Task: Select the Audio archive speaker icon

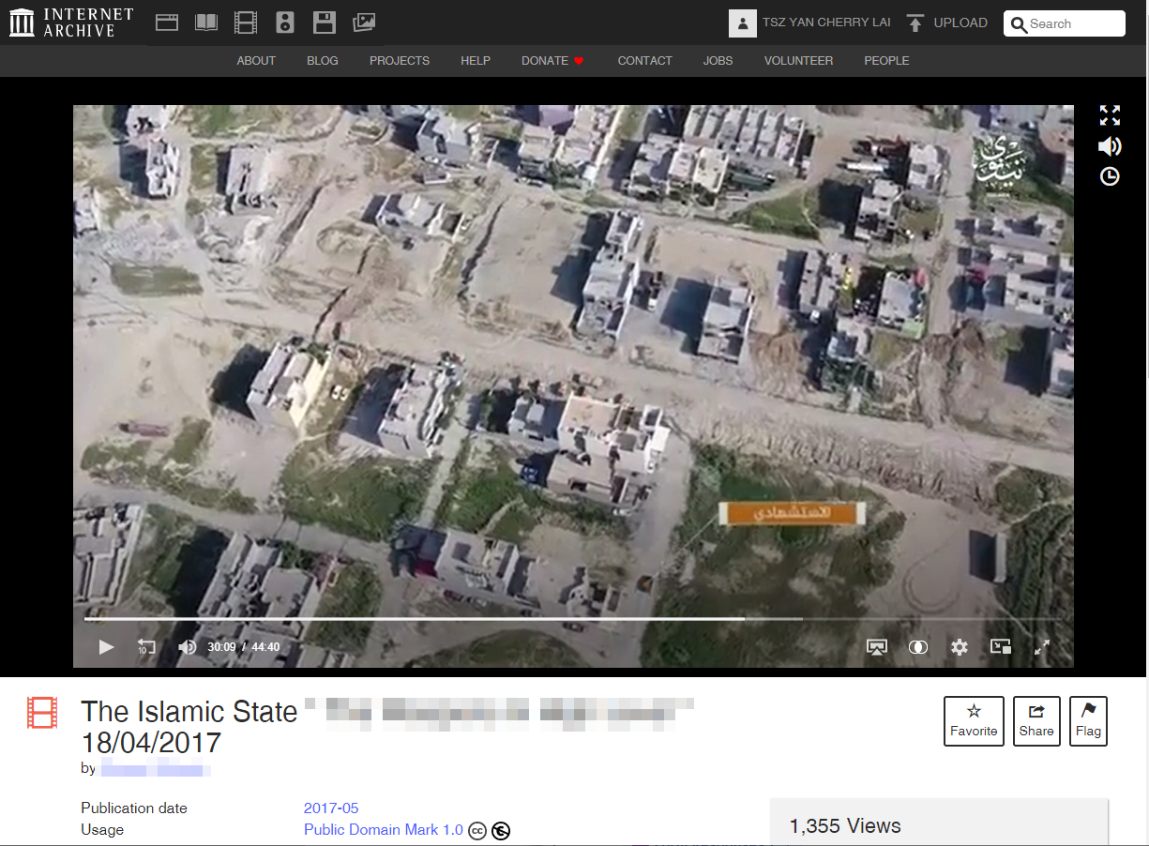Action: pyautogui.click(x=284, y=22)
